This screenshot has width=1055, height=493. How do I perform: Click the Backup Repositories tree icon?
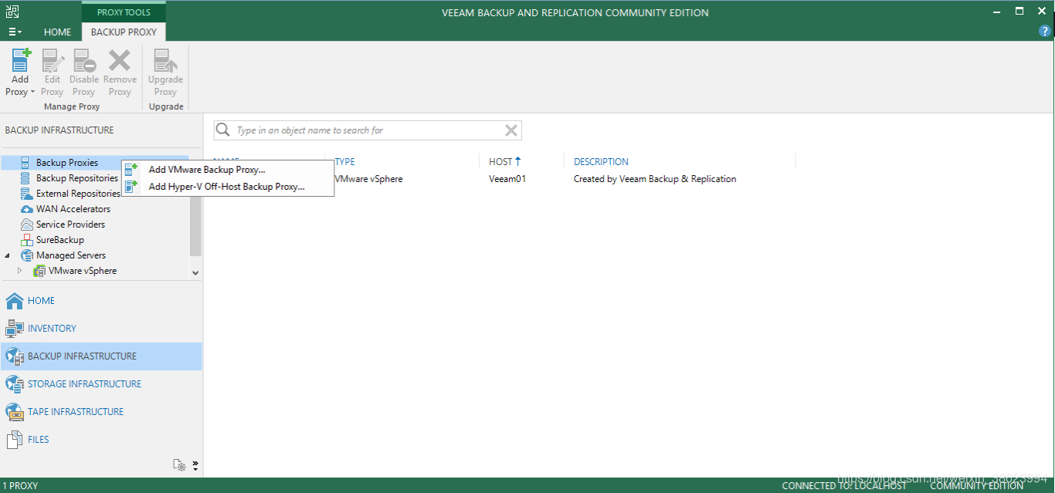click(26, 178)
